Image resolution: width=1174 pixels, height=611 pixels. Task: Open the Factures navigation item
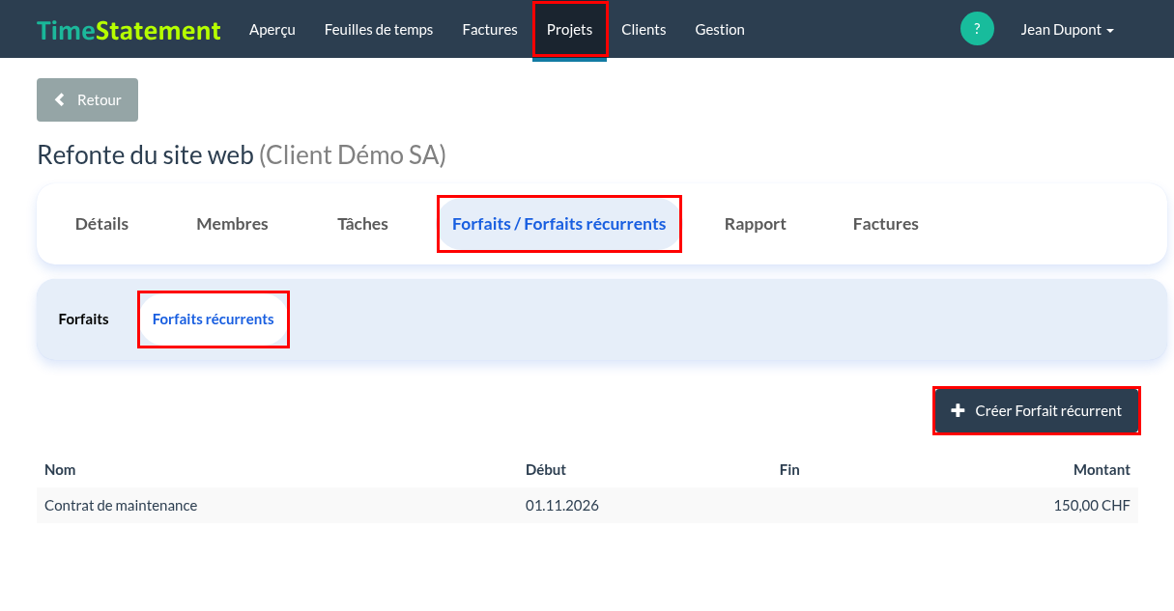point(490,30)
